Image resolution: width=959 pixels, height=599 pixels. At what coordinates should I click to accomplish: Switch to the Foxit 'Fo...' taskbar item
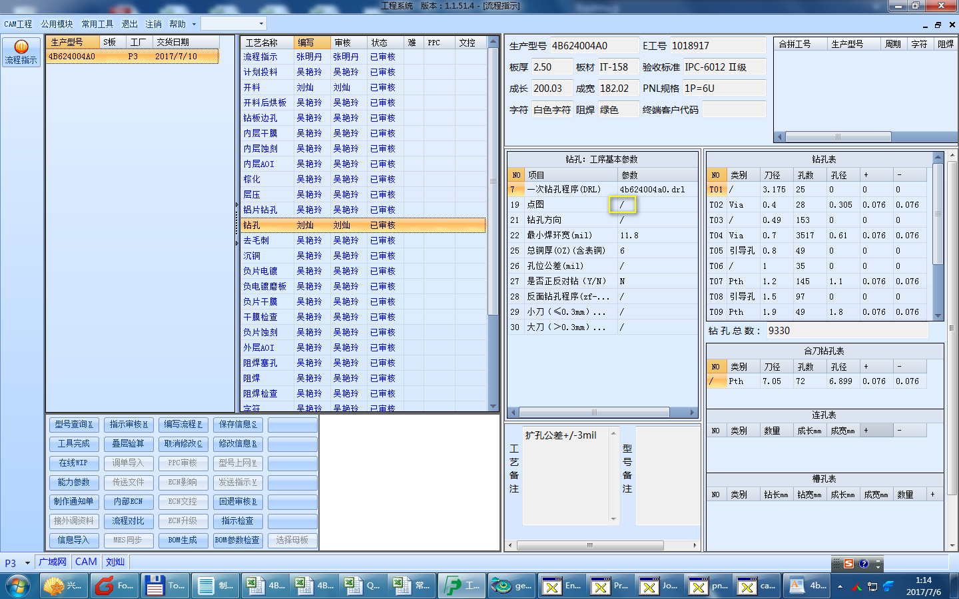[x=114, y=586]
